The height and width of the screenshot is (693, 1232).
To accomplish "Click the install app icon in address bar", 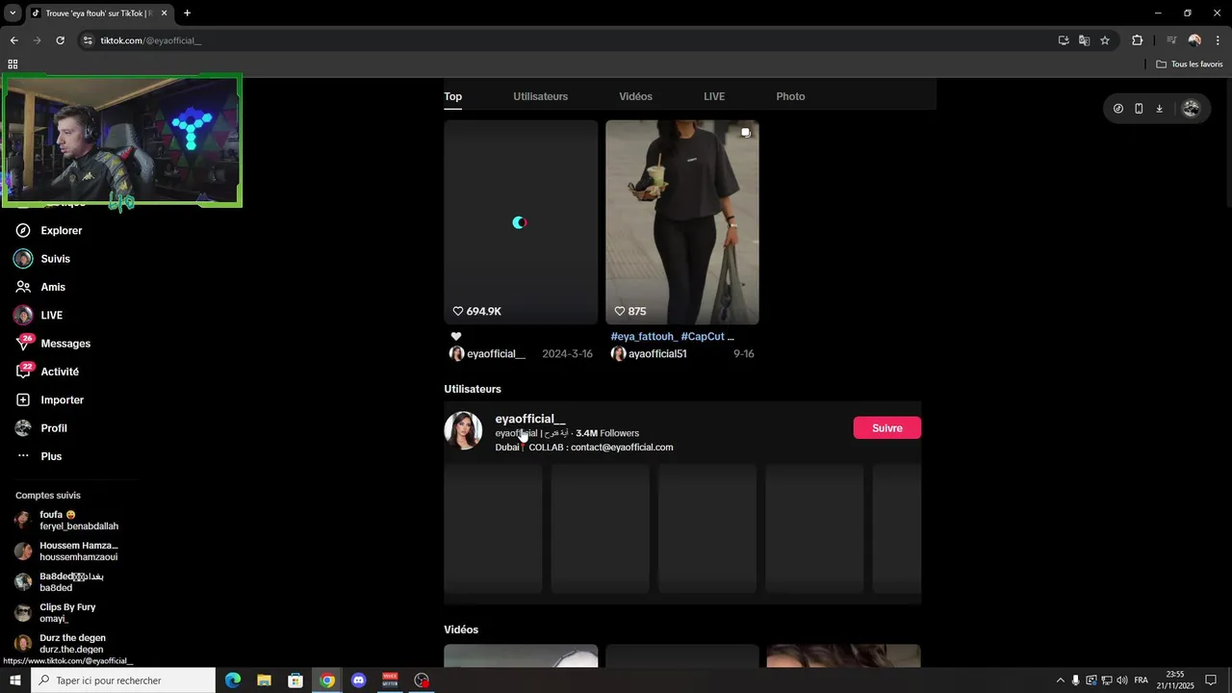I will coord(1064,40).
